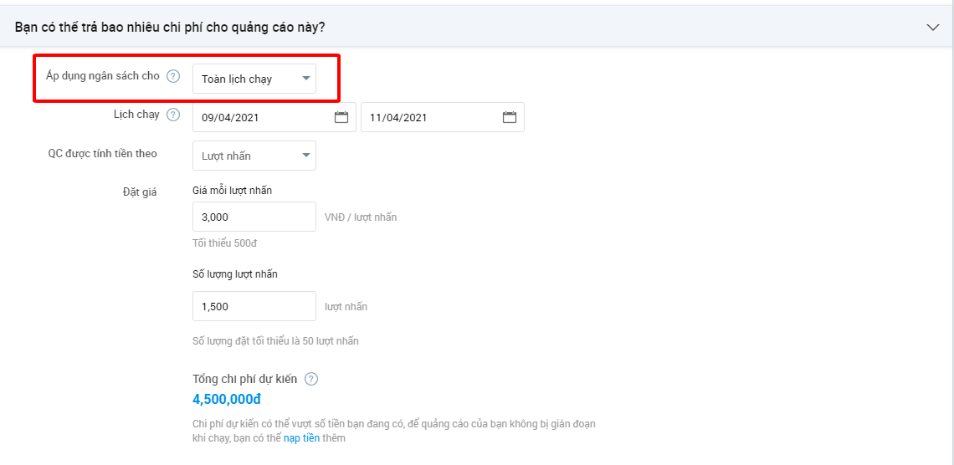
Task: Open calendar picker for end date 11/04/2021
Action: click(510, 117)
